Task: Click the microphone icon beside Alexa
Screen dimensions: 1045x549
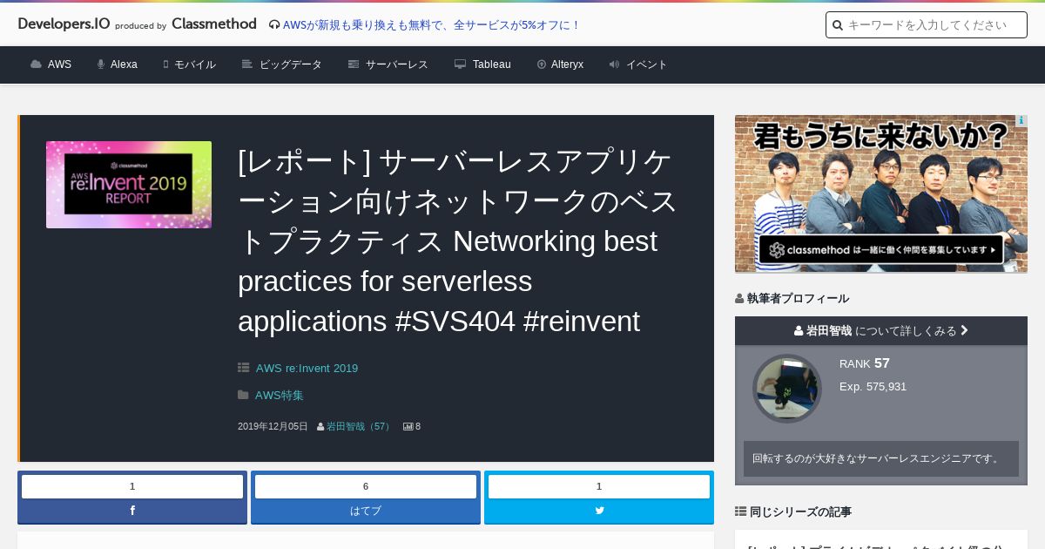Action: (x=101, y=64)
